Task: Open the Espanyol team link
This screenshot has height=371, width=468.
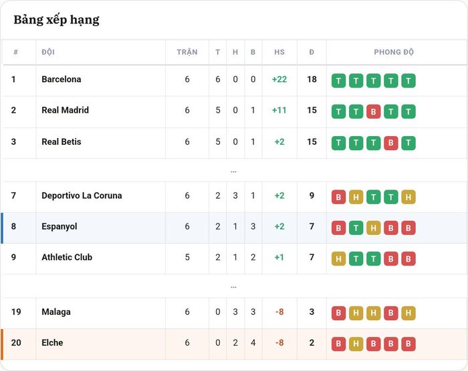Action: pos(59,226)
